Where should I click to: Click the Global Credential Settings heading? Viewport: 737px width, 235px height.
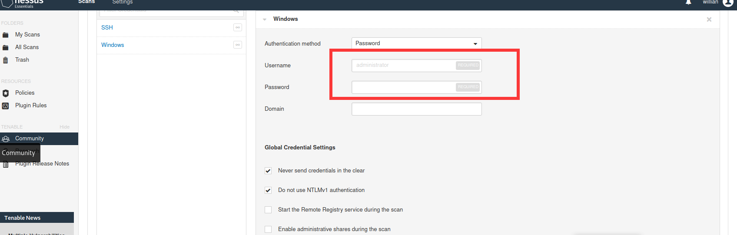point(300,148)
